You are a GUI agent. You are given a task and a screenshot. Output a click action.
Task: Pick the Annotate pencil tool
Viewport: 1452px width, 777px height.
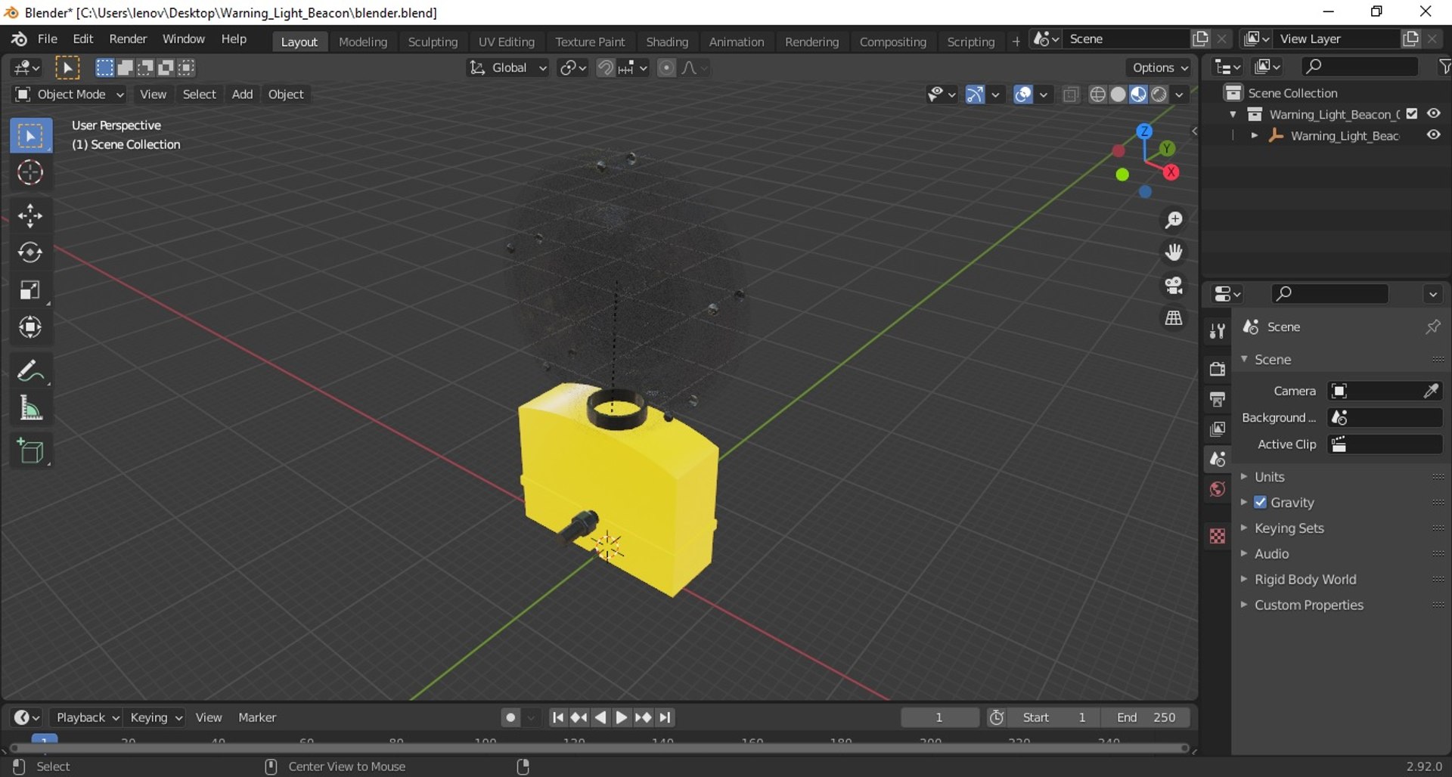[31, 371]
